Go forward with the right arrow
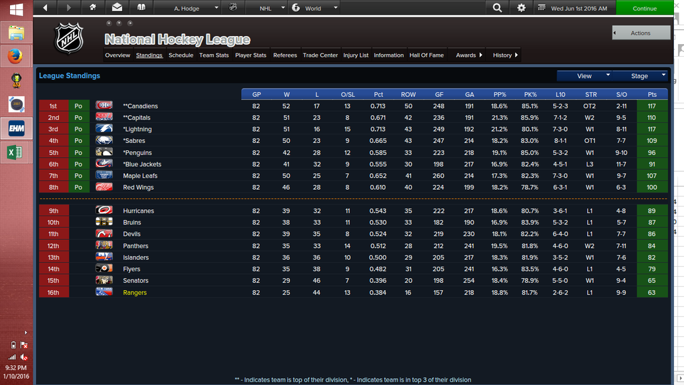Screen dimensions: 684x385 (69, 8)
